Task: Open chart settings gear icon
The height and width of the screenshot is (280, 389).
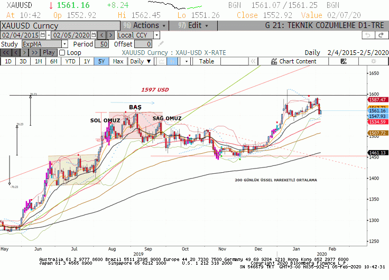Action: click(373, 61)
